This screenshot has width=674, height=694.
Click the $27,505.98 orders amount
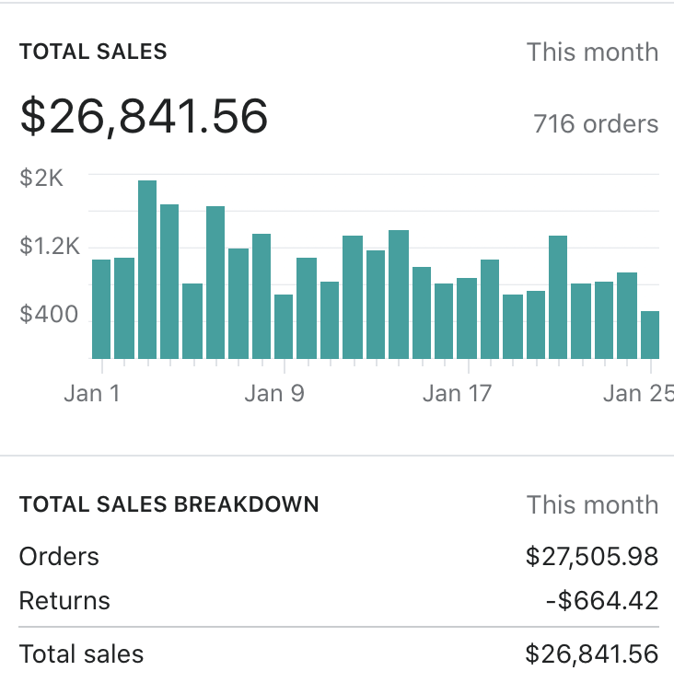coord(592,556)
